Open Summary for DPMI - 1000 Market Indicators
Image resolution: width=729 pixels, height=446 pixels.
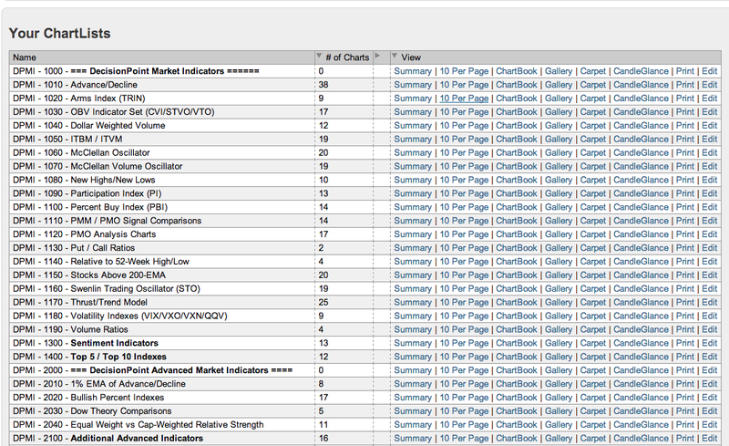point(413,71)
